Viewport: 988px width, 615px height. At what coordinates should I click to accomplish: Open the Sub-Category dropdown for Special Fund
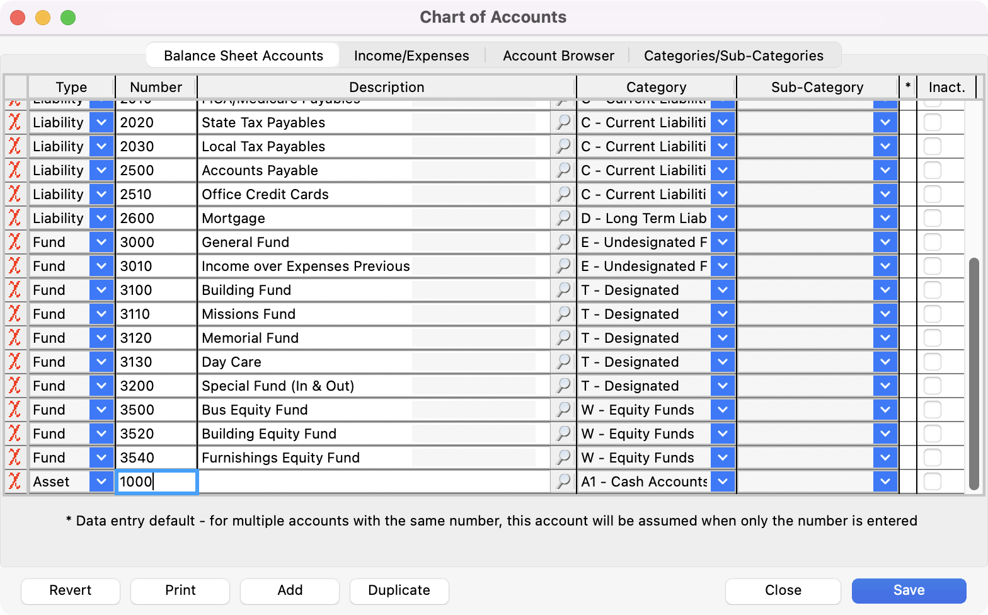click(x=885, y=386)
